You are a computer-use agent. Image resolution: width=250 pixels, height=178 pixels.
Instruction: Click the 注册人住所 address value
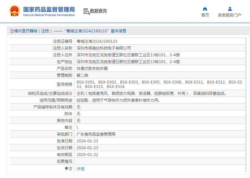click(128, 55)
